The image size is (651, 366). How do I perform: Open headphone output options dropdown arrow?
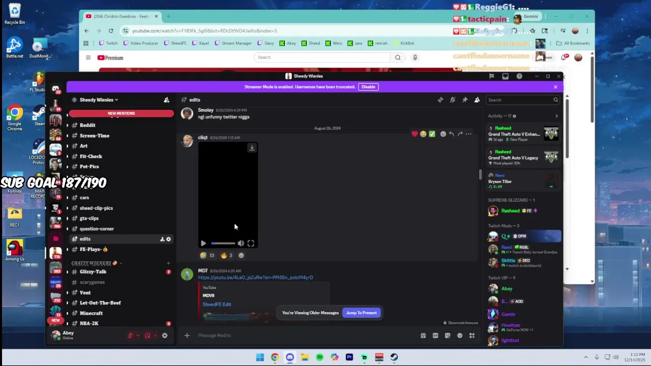pyautogui.click(x=155, y=335)
